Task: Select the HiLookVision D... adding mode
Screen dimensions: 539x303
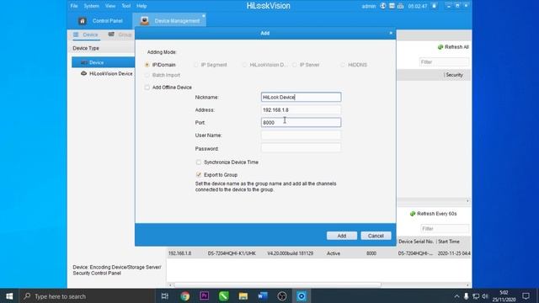Action: coord(245,65)
